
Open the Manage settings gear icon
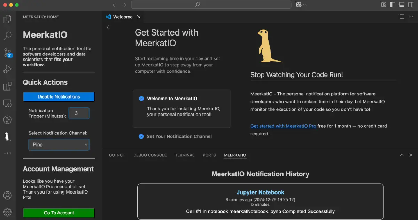coord(8,212)
